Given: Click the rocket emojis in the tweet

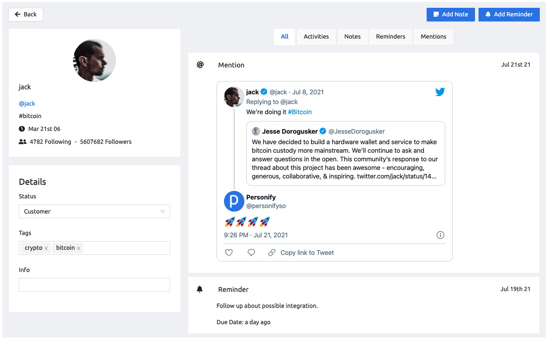Looking at the screenshot, I should 247,222.
